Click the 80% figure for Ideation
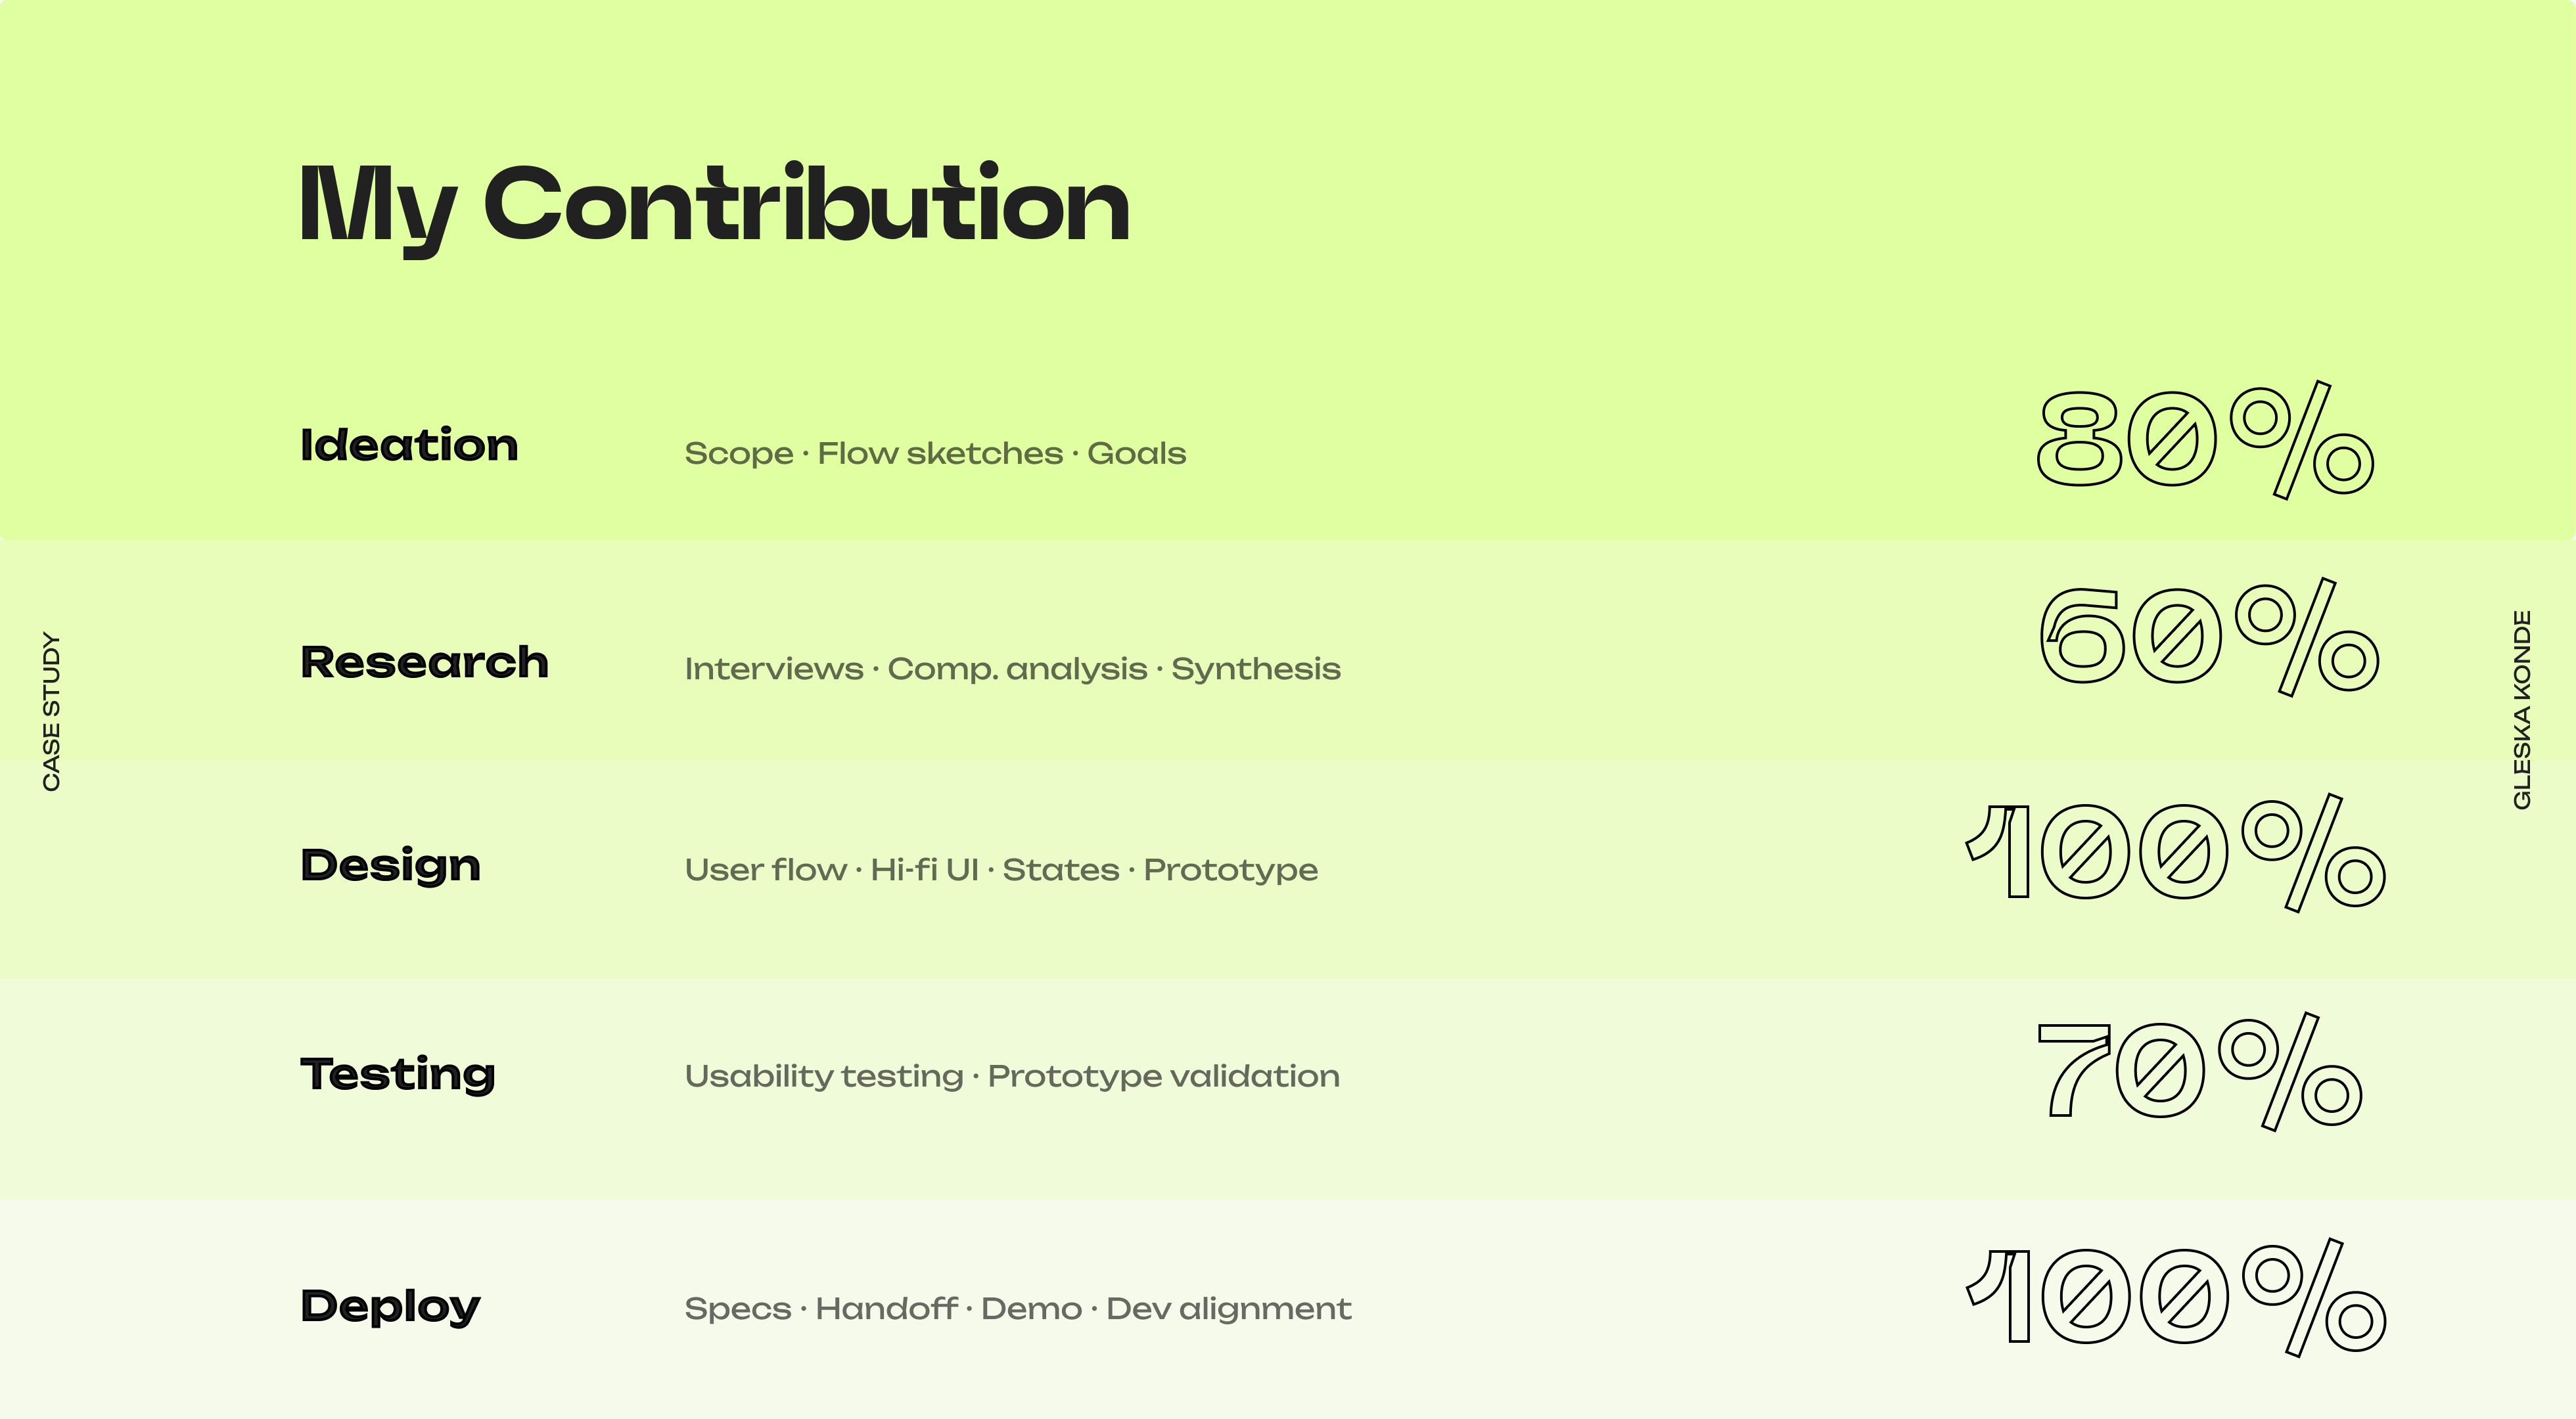Viewport: 2576px width, 1419px height. click(2204, 440)
